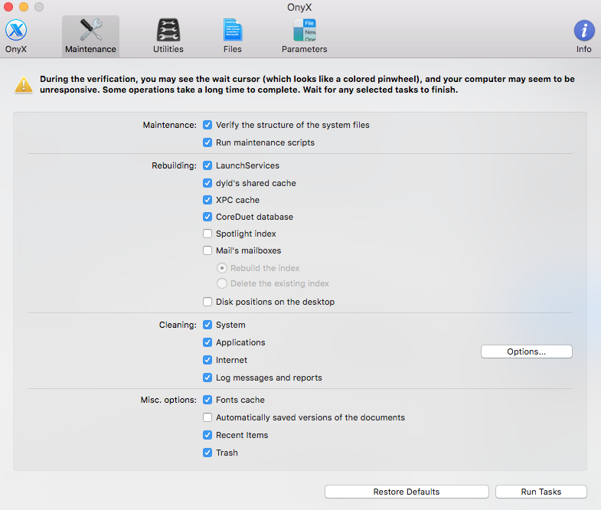This screenshot has width=601, height=510.
Task: Uncheck Log messages and reports
Action: (x=207, y=378)
